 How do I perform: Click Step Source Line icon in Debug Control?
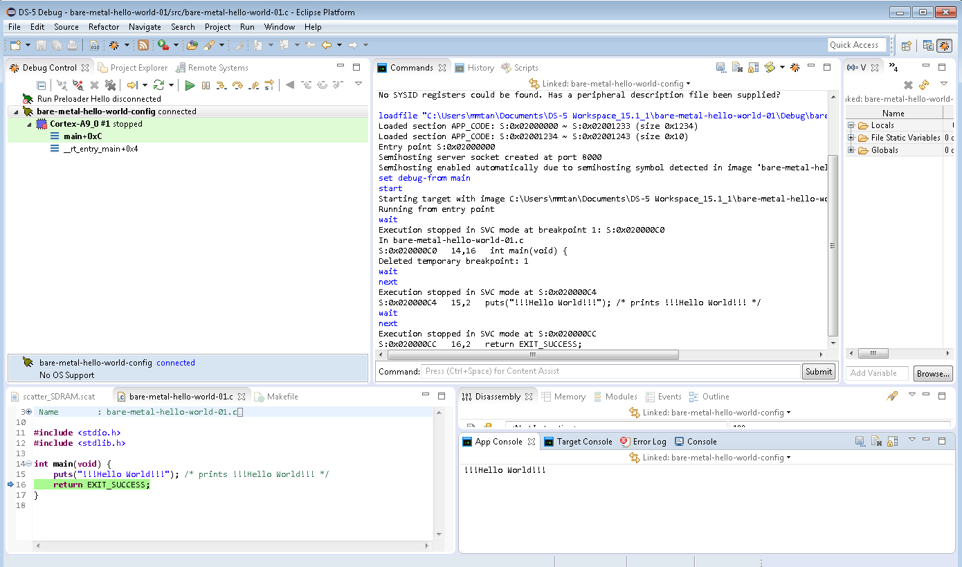pos(221,85)
